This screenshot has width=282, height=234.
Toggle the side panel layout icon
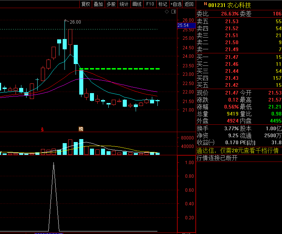point(174,12)
